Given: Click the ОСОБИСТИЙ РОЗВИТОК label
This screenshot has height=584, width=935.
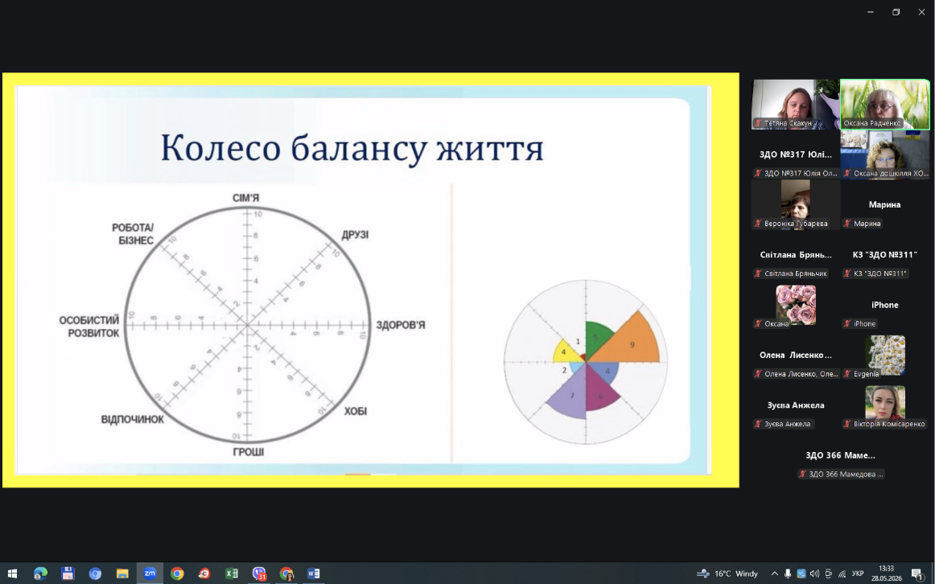Looking at the screenshot, I should point(89,327).
